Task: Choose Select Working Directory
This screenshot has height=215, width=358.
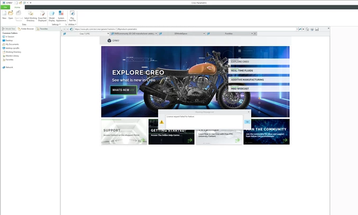Action: [x=30, y=16]
